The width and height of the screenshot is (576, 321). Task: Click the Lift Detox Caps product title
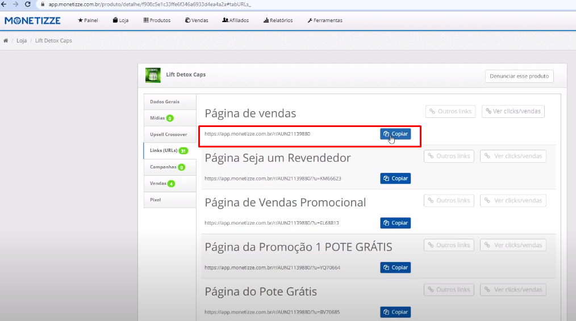click(x=186, y=74)
